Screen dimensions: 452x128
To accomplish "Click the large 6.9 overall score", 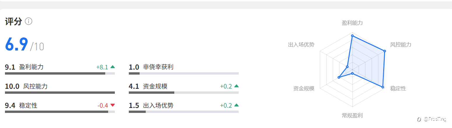I will (17, 45).
